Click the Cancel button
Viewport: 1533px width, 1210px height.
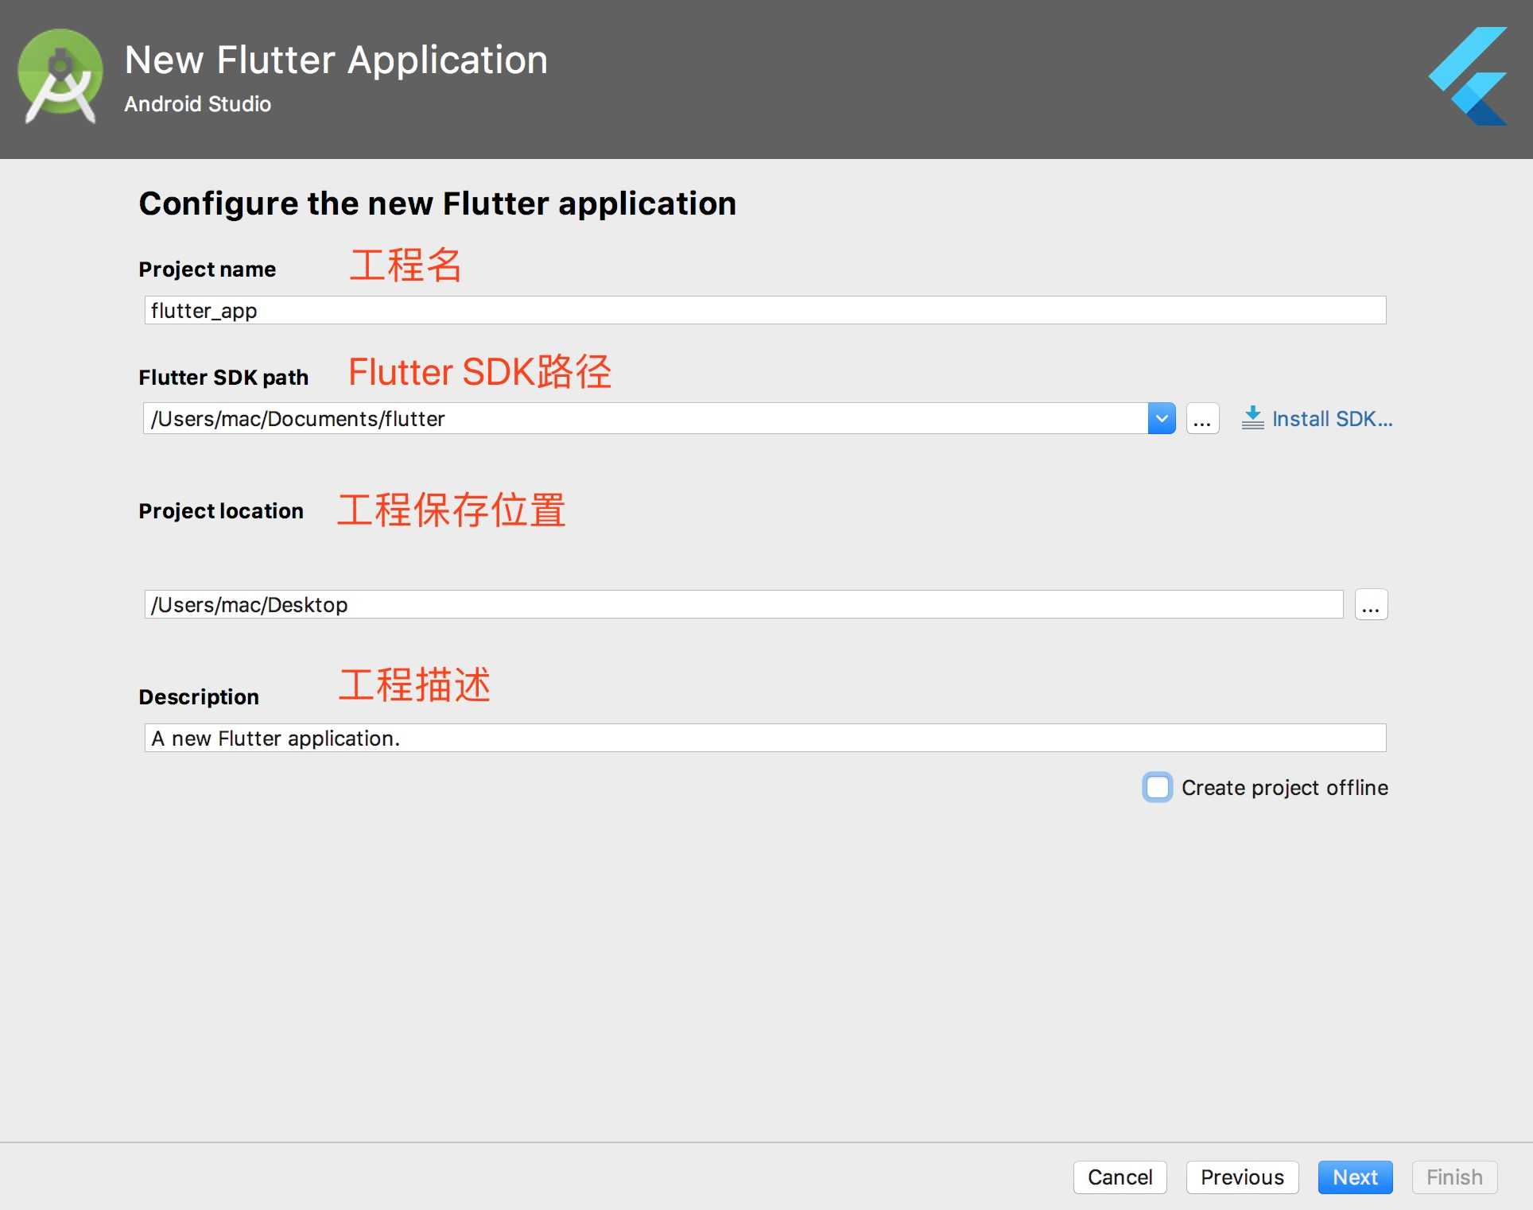click(1120, 1177)
